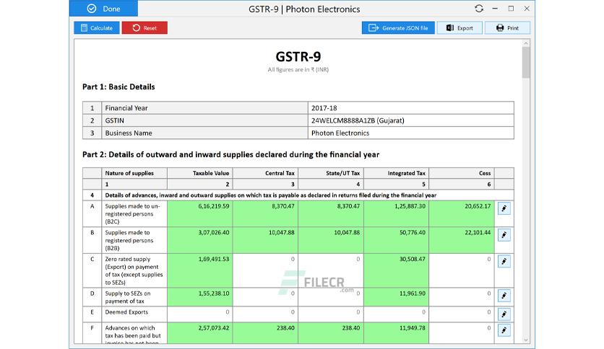Edit row D supply to SEZs

504,296
